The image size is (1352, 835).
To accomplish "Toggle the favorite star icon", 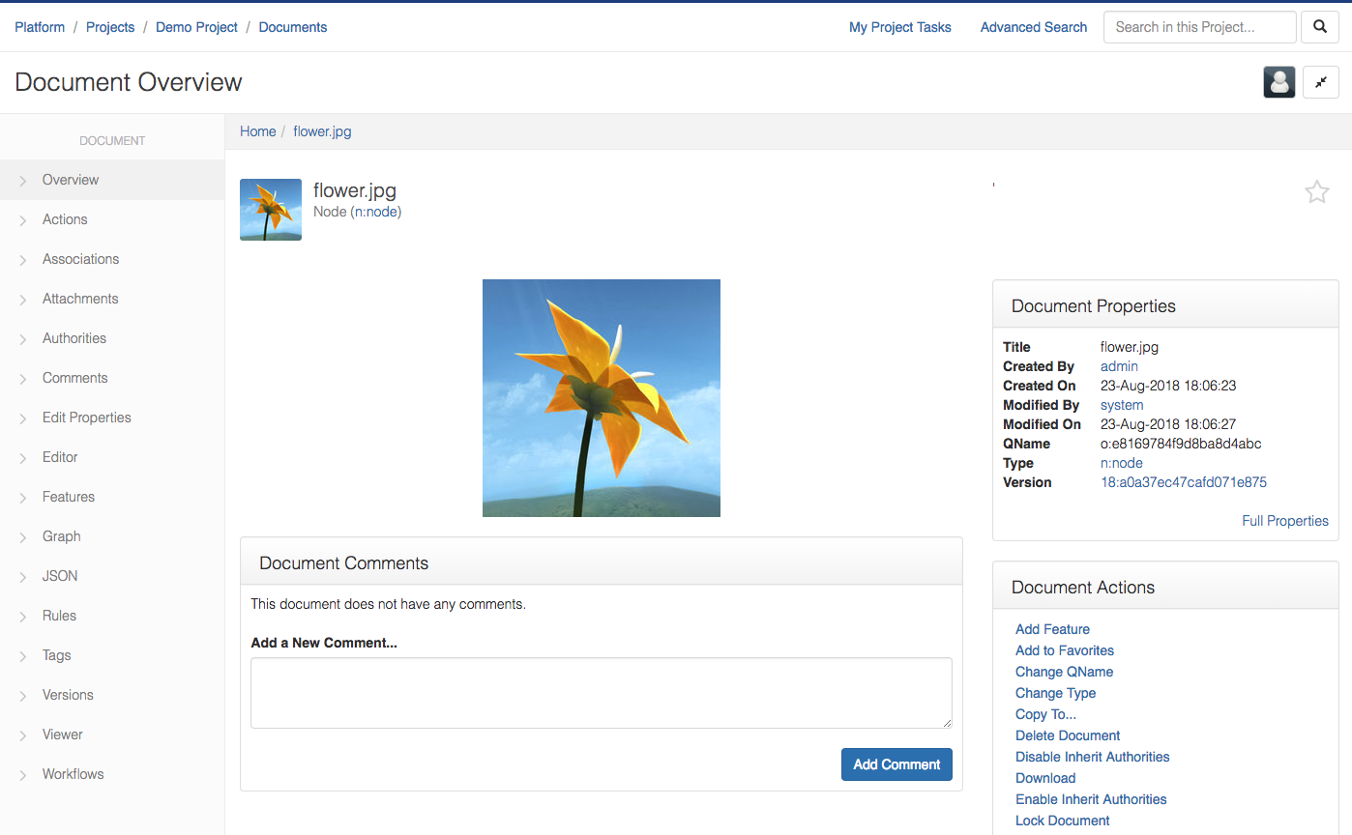I will [1316, 191].
